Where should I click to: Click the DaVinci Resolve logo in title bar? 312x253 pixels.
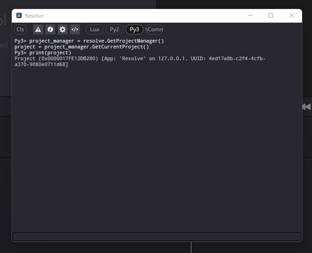pyautogui.click(x=19, y=15)
